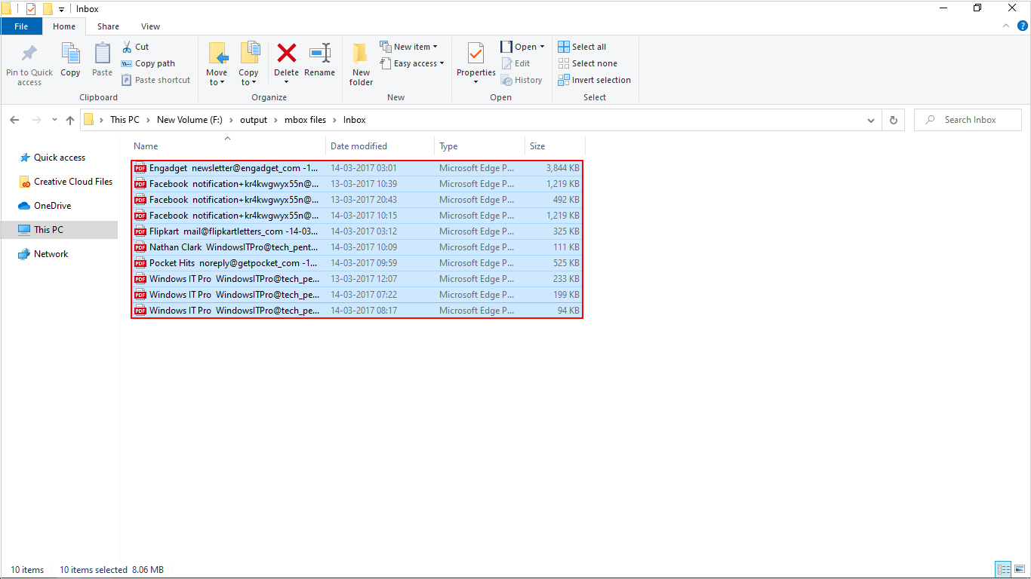Click 'New Volume (F:)' breadcrumb

pyautogui.click(x=190, y=120)
